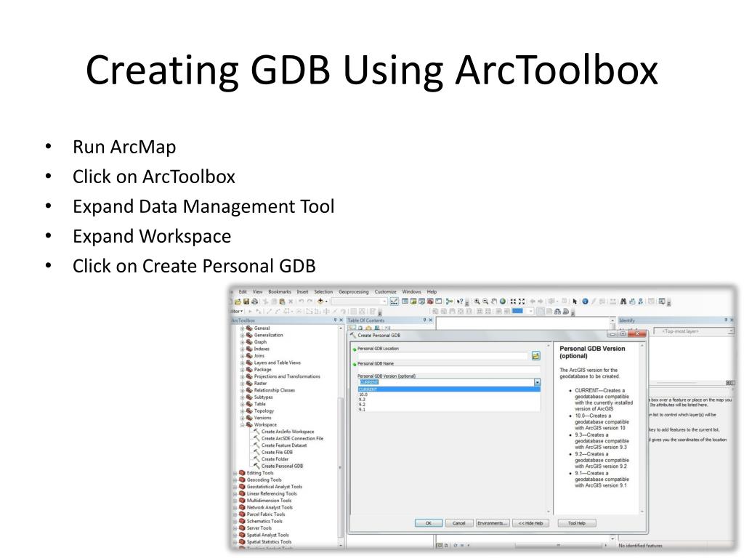Choose version 9.3 in the list
The height and width of the screenshot is (558, 744).
tap(449, 400)
